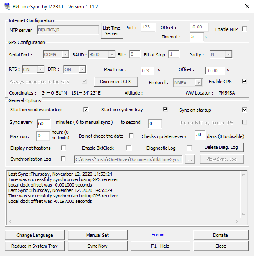Open the Protocol NMEA dropdown
The width and height of the screenshot is (254, 256).
[x=198, y=82]
